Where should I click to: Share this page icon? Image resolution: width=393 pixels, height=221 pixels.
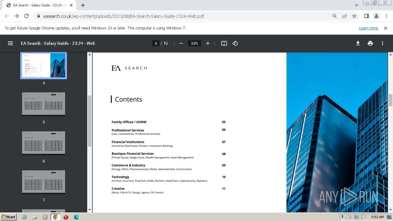pos(344,16)
